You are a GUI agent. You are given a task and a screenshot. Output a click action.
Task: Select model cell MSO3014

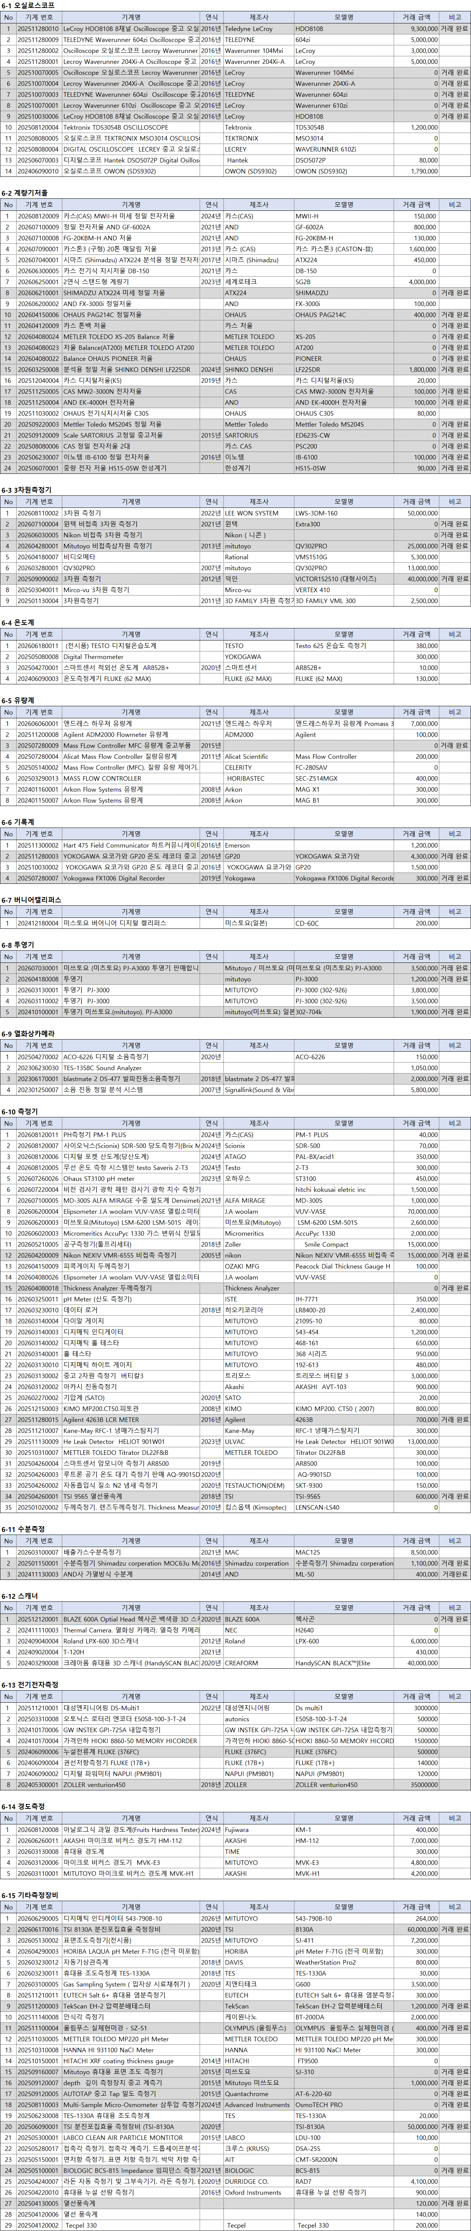(343, 139)
